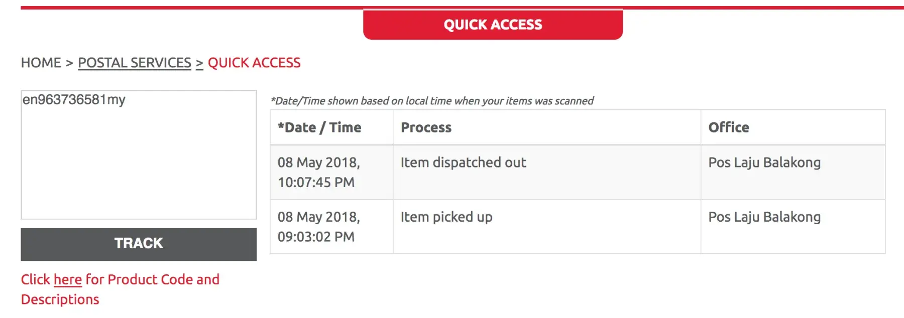The height and width of the screenshot is (318, 904).
Task: Select the red QUICK ACCESS breadcrumb item
Action: tap(254, 63)
